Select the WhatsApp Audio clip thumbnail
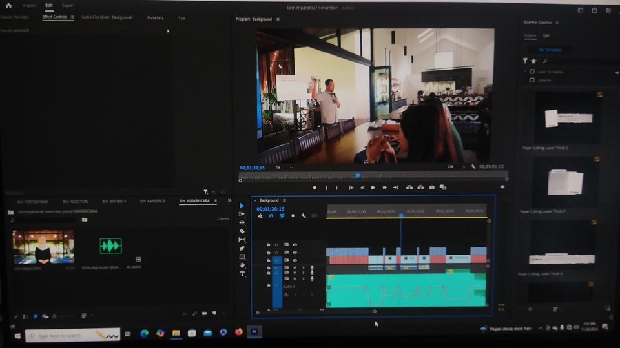The height and width of the screenshot is (348, 620). coord(110,246)
